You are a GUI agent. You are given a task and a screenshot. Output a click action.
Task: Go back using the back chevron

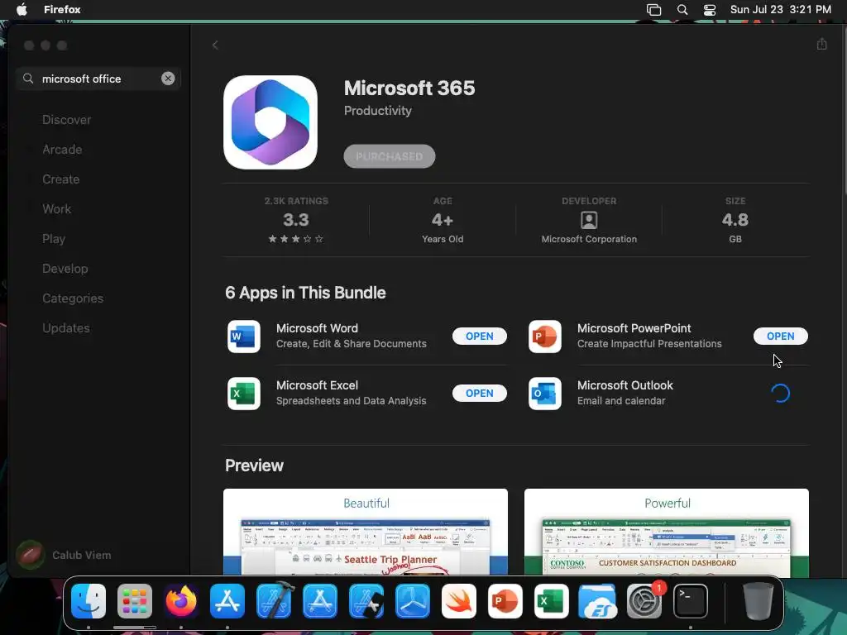coord(215,45)
